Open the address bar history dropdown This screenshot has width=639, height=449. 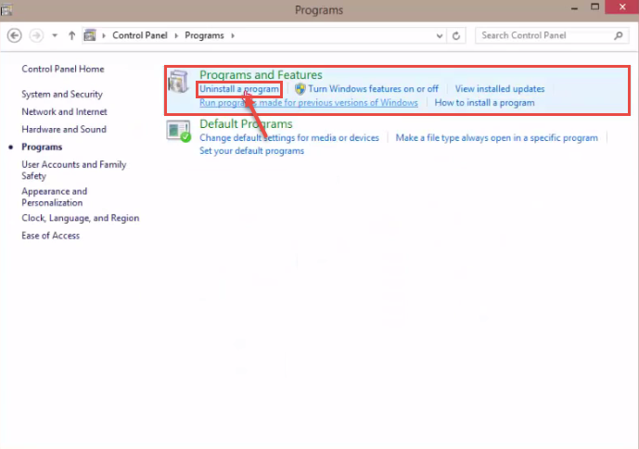click(x=440, y=36)
